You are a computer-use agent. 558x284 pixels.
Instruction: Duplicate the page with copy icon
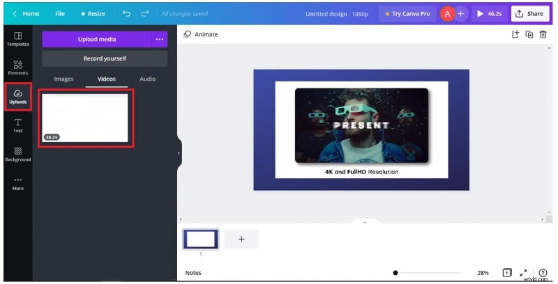(x=529, y=34)
